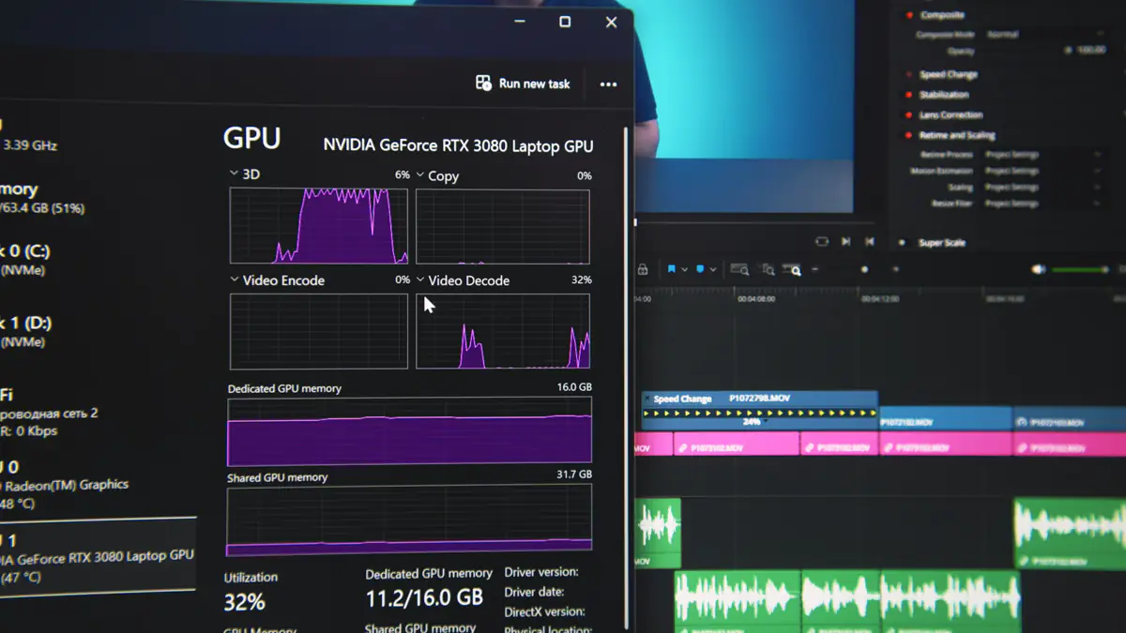Click the Retime and Scaling section header
Screen dimensions: 1126x633
[x=957, y=135]
